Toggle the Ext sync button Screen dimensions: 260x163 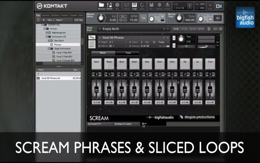click(x=123, y=16)
